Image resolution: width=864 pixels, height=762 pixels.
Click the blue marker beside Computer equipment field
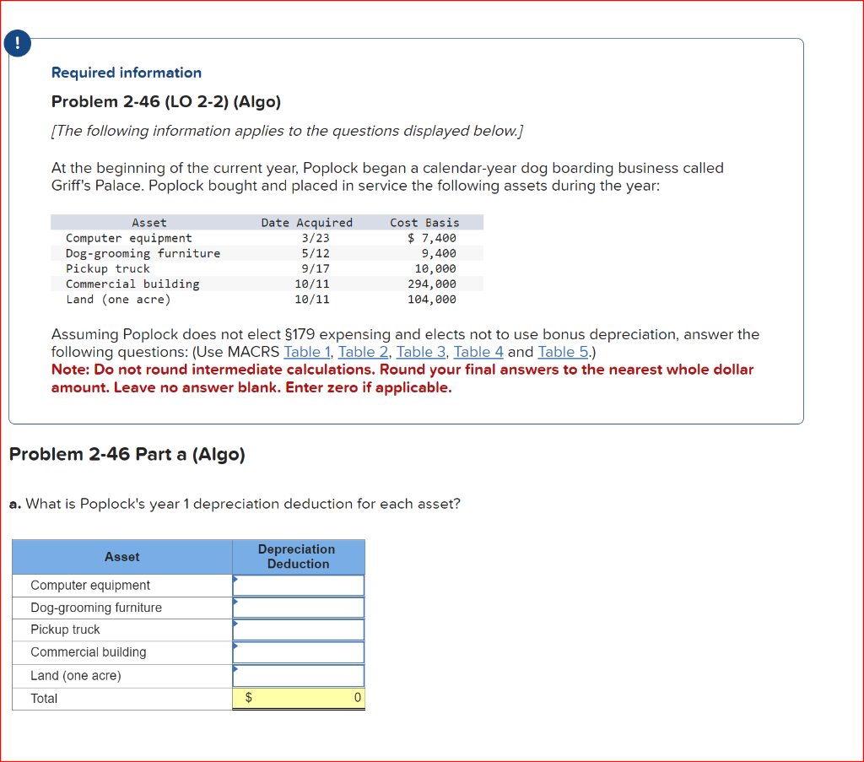[x=235, y=580]
